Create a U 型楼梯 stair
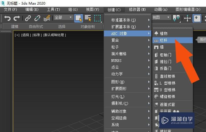The height and width of the screenshot is (132, 206). pos(173,90)
